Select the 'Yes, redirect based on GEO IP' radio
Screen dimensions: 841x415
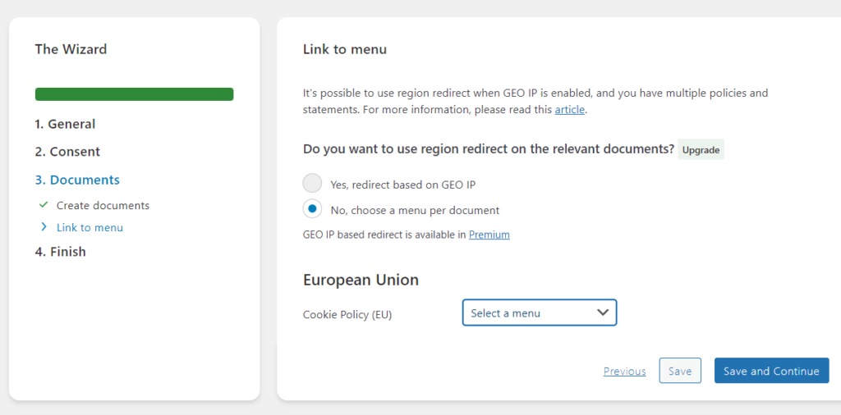312,184
